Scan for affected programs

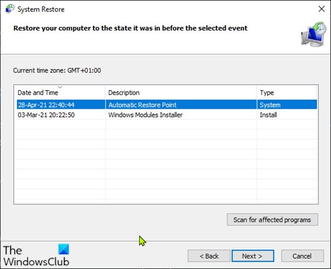[x=272, y=220]
